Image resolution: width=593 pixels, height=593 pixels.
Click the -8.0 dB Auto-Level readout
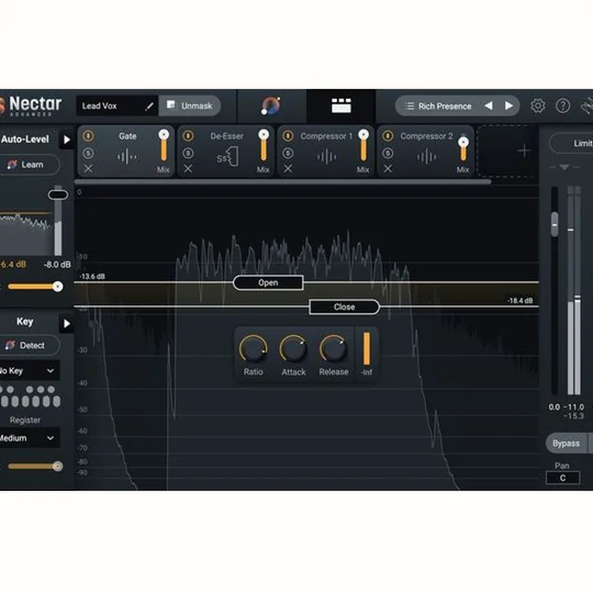click(x=57, y=264)
